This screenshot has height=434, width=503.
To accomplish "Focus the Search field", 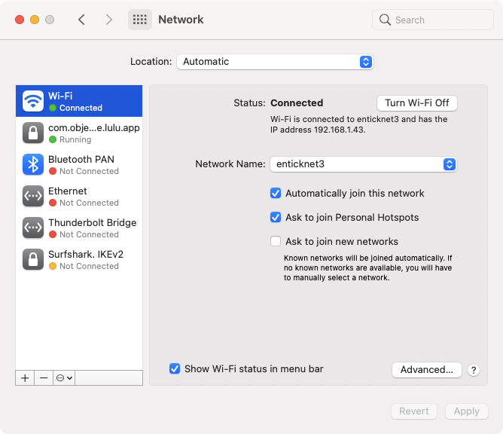I will 433,20.
